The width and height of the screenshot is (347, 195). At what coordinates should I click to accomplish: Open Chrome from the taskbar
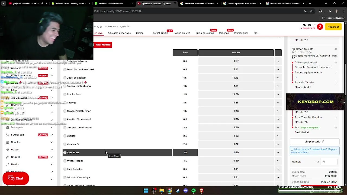click(169, 191)
